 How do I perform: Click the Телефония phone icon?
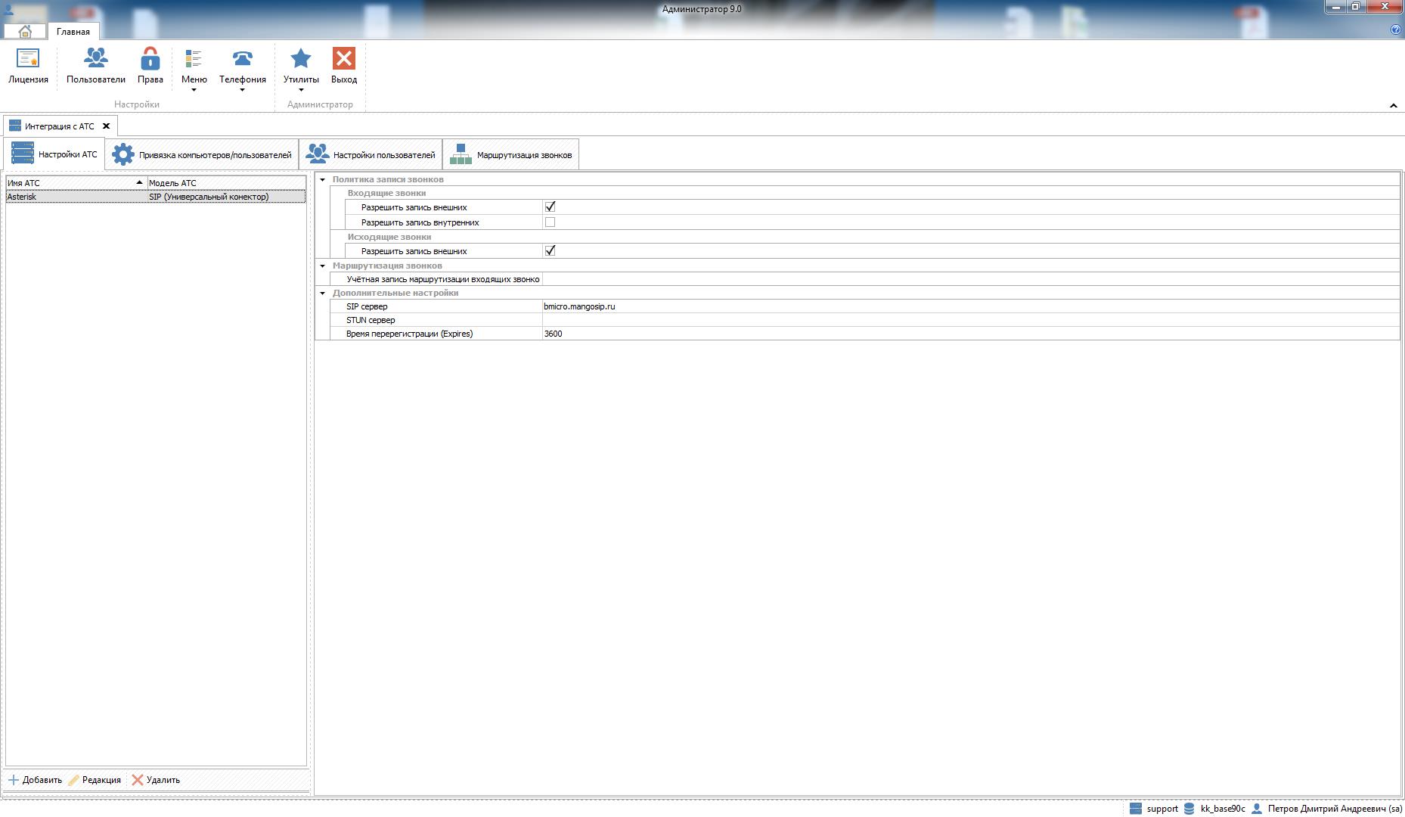pyautogui.click(x=242, y=60)
